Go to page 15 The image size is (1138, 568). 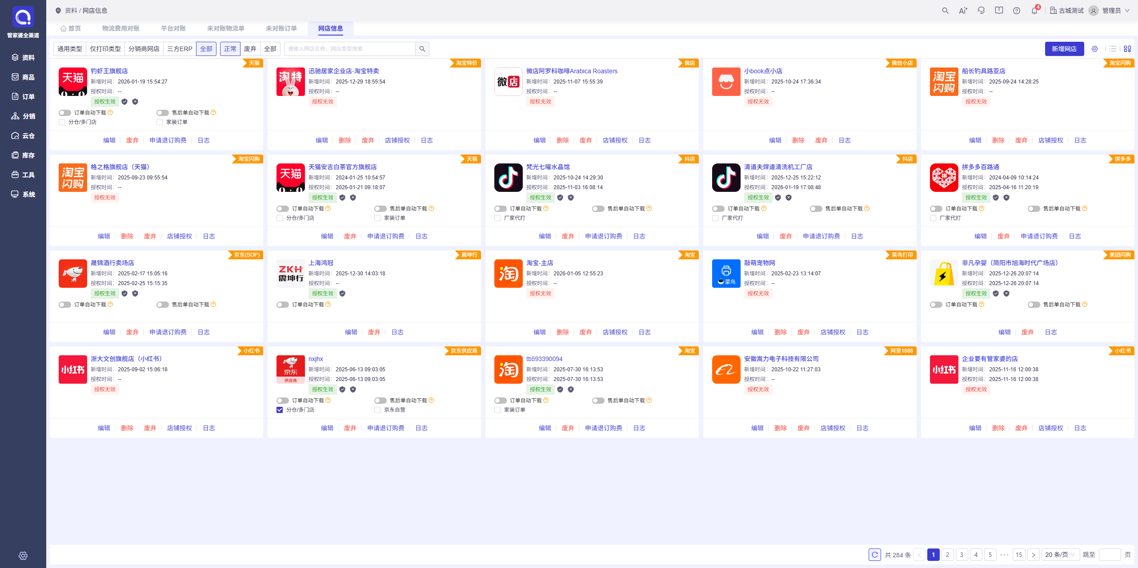[1019, 555]
